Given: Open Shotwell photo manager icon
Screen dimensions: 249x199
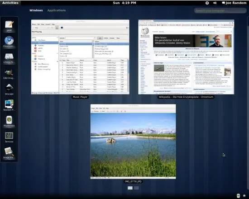Looking at the screenshot, I should click(9, 105).
